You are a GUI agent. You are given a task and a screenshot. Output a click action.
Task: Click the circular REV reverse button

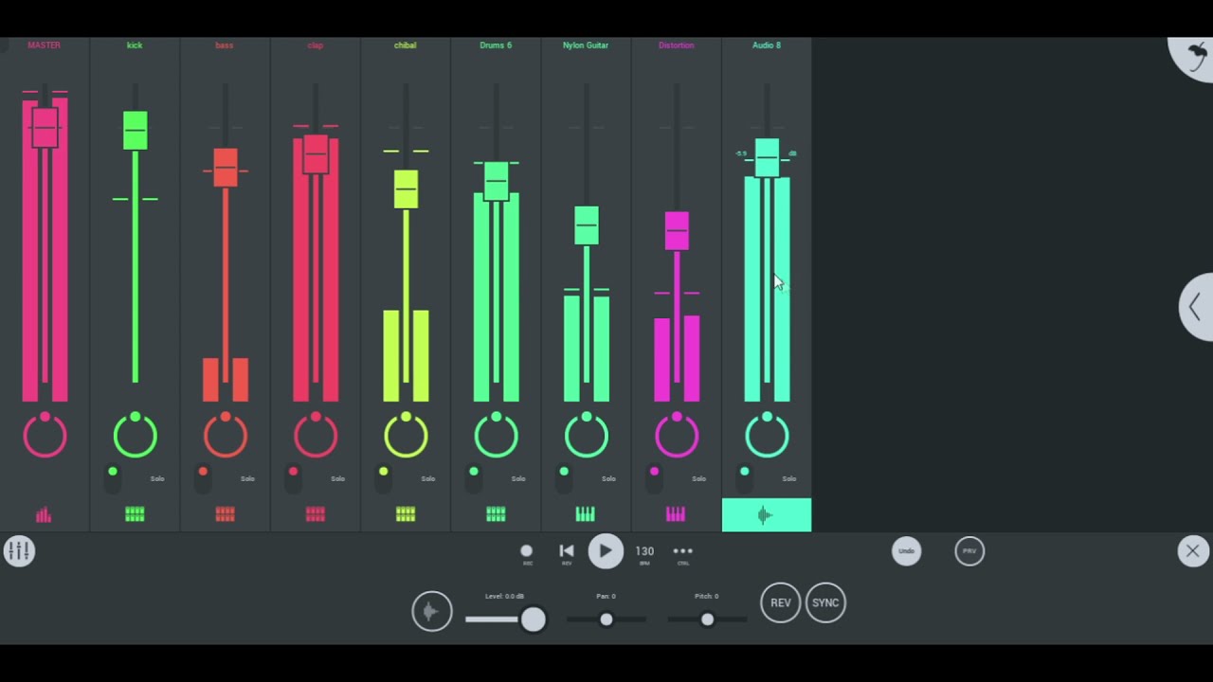[781, 602]
